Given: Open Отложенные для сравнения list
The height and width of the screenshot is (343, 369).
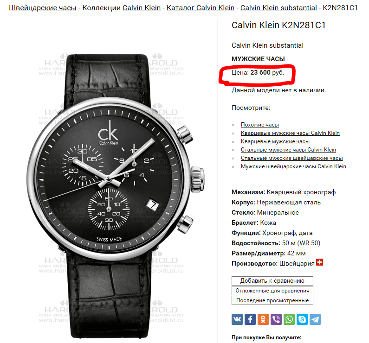Looking at the screenshot, I should pyautogui.click(x=272, y=291).
